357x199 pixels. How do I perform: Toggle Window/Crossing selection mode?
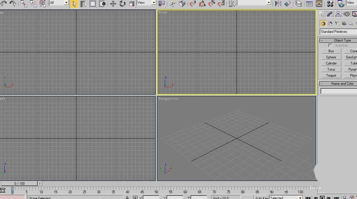coord(102,4)
